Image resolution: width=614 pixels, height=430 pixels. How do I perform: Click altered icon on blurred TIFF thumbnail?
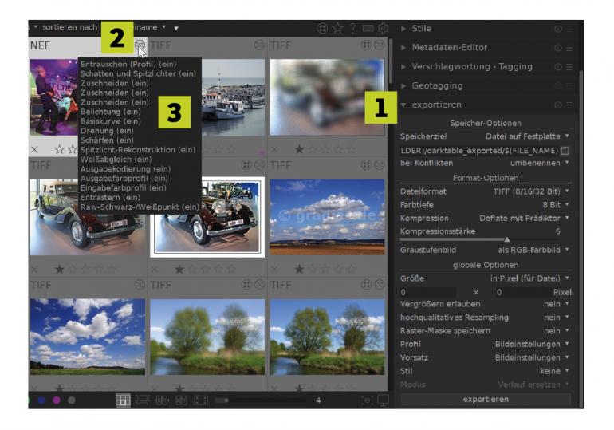379,45
